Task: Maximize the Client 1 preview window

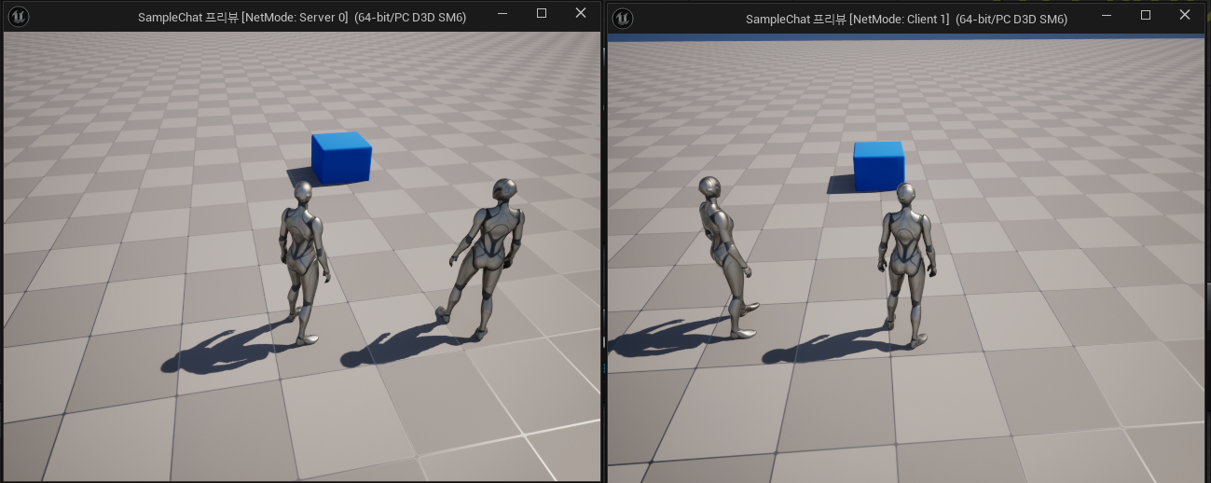Action: (x=1146, y=15)
